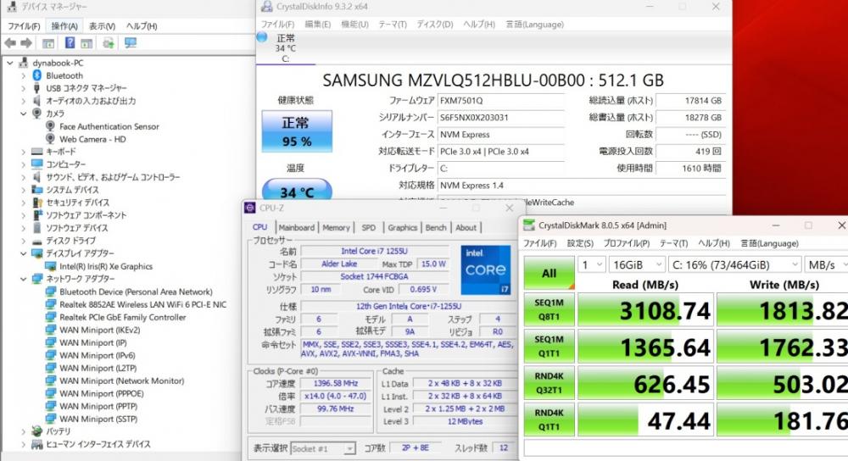Click the Realtek PCIe GbE controller icon
848x461 pixels.
pyautogui.click(x=51, y=317)
